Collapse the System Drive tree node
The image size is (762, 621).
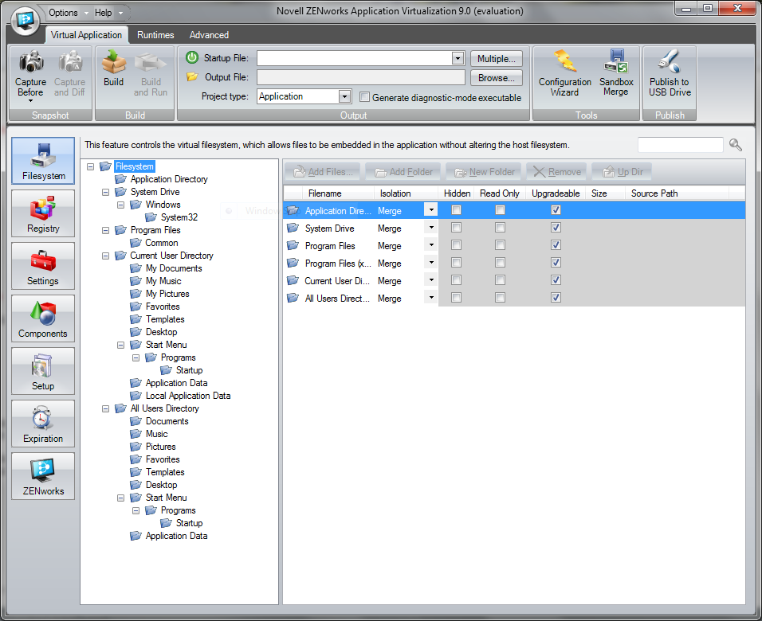click(105, 193)
